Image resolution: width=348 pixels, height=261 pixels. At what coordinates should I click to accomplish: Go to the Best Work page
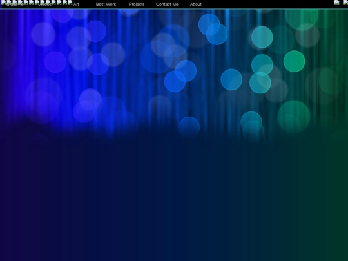[106, 5]
